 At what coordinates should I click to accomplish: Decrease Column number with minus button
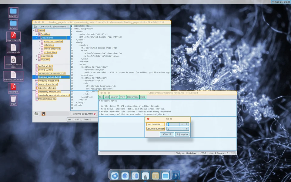182,129
